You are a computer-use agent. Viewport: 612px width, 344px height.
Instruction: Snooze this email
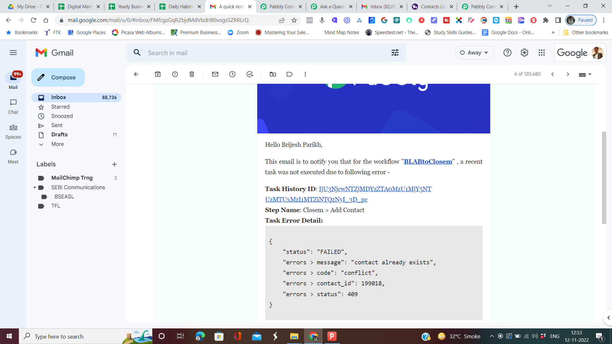(232, 74)
